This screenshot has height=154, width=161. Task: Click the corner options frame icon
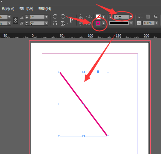pyautogui.click(x=140, y=16)
